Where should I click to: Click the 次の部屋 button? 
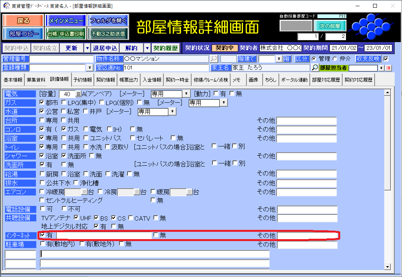(x=330, y=26)
